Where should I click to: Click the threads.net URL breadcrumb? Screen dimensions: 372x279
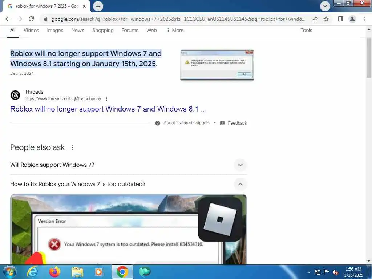coord(63,99)
